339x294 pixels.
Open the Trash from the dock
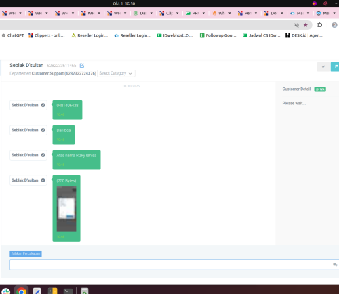click(84, 291)
